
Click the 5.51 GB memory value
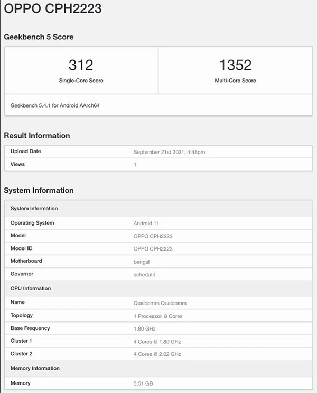click(x=143, y=383)
